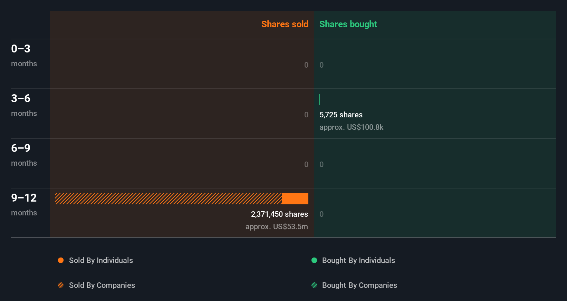567x301 pixels.
Task: Click the Shares sold column header
Action: (285, 24)
